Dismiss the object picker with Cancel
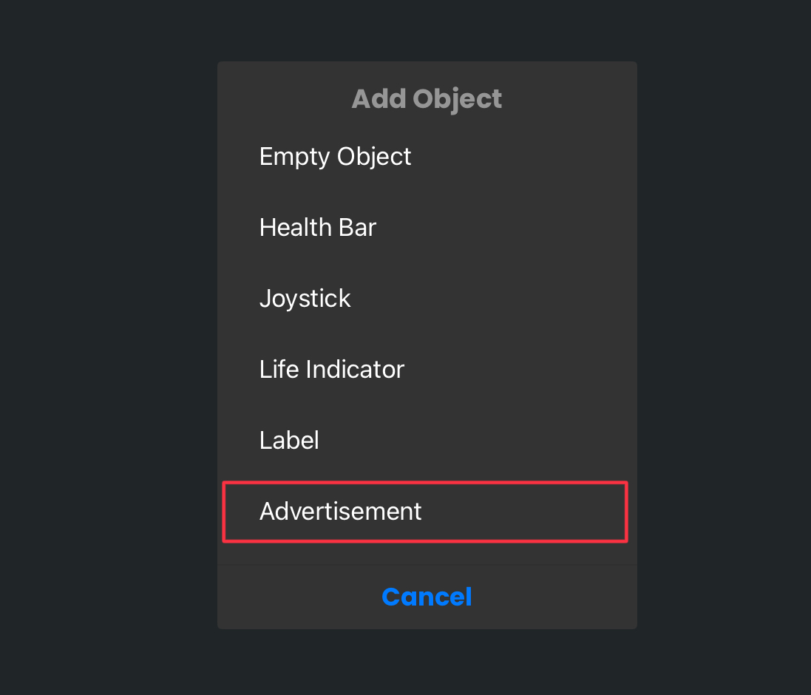The width and height of the screenshot is (811, 695). 427,597
